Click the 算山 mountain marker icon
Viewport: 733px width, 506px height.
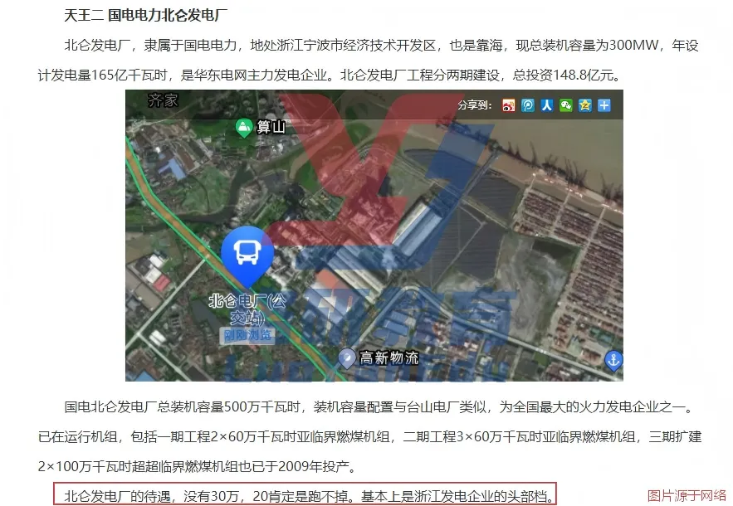(x=243, y=128)
